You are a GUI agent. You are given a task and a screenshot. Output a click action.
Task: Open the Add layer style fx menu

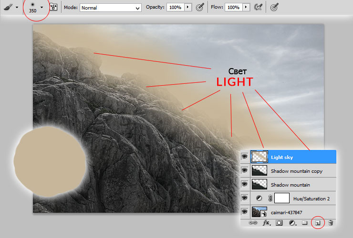[267, 223]
